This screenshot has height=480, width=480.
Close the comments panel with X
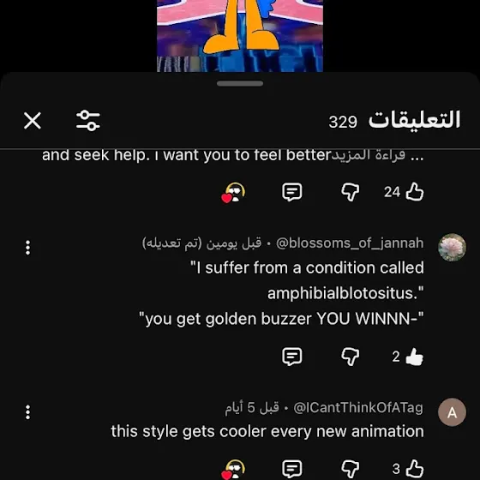33,121
